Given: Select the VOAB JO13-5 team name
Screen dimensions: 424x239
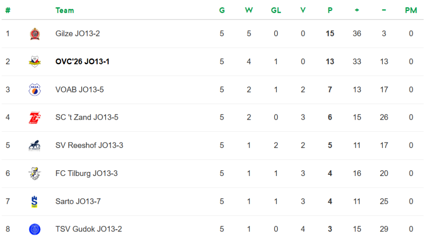Looking at the screenshot, I should pos(79,89).
